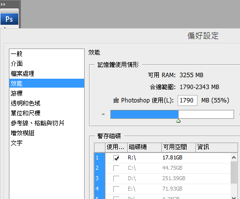240x199 pixels.
Task: Click the D:\ drive name
Action: tap(132, 178)
